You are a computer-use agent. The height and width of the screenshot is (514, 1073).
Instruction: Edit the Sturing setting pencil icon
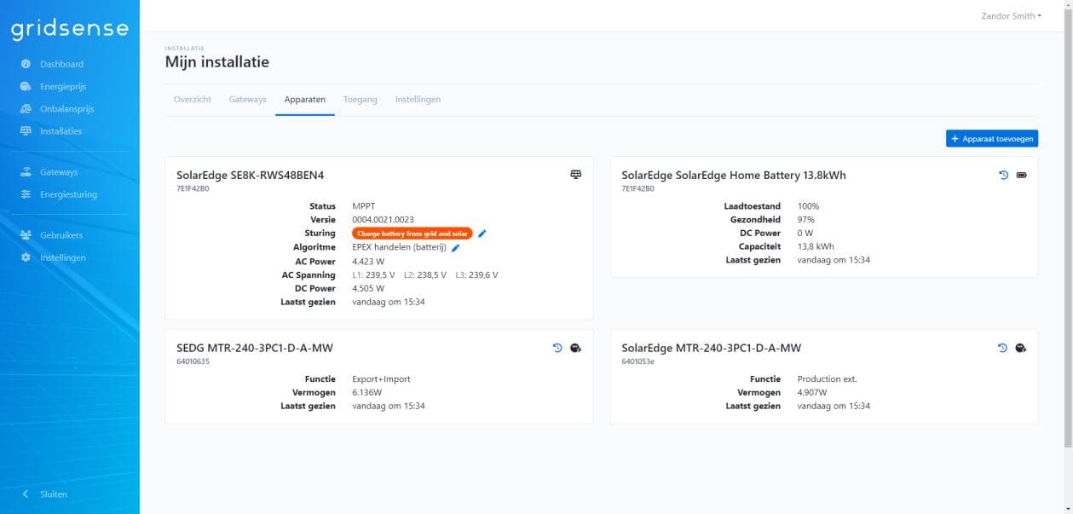tap(482, 234)
